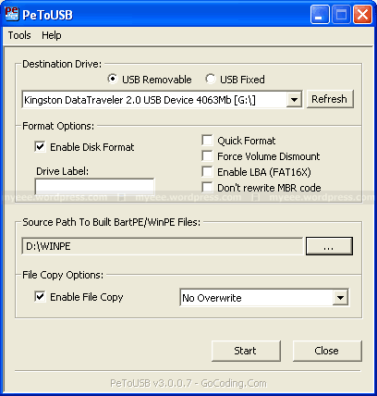Tick Force Volume Dismount
This screenshot has height=396, width=377.
(207, 156)
